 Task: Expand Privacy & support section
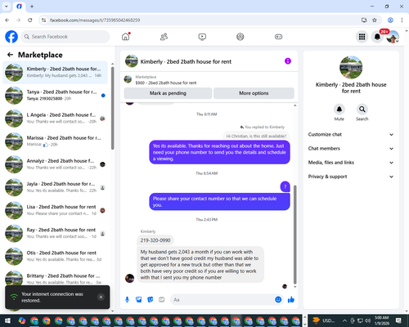point(351,177)
